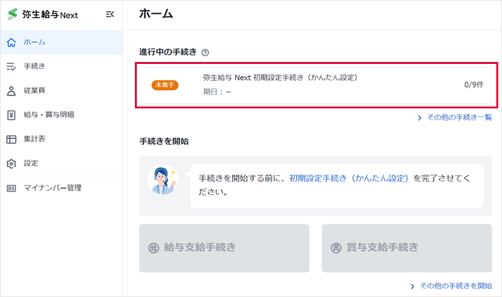Viewport: 502px width, 297px height.
Task: Click the 手続き checklist icon
Action: (11, 66)
